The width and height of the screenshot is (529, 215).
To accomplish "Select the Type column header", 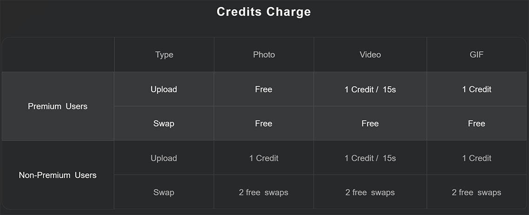I will [x=164, y=54].
